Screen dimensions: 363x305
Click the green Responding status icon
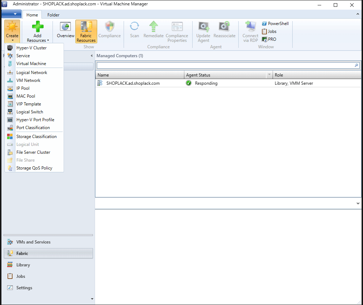click(x=189, y=83)
